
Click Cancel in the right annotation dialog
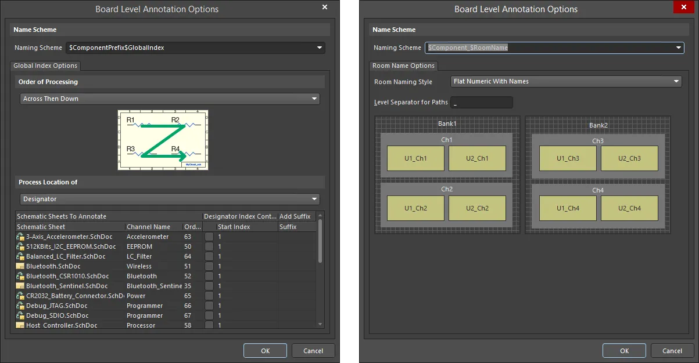pyautogui.click(x=672, y=350)
